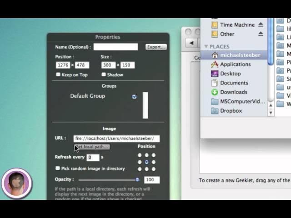The image size is (291, 218).
Task: Enable Pick random image in directory
Action: (58, 168)
